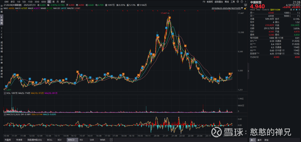Click the 延时15分钟 delay notice

275,10
